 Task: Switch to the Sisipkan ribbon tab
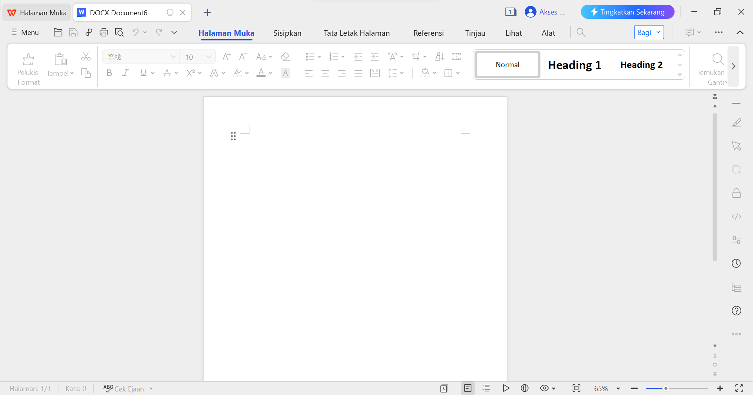coord(287,33)
